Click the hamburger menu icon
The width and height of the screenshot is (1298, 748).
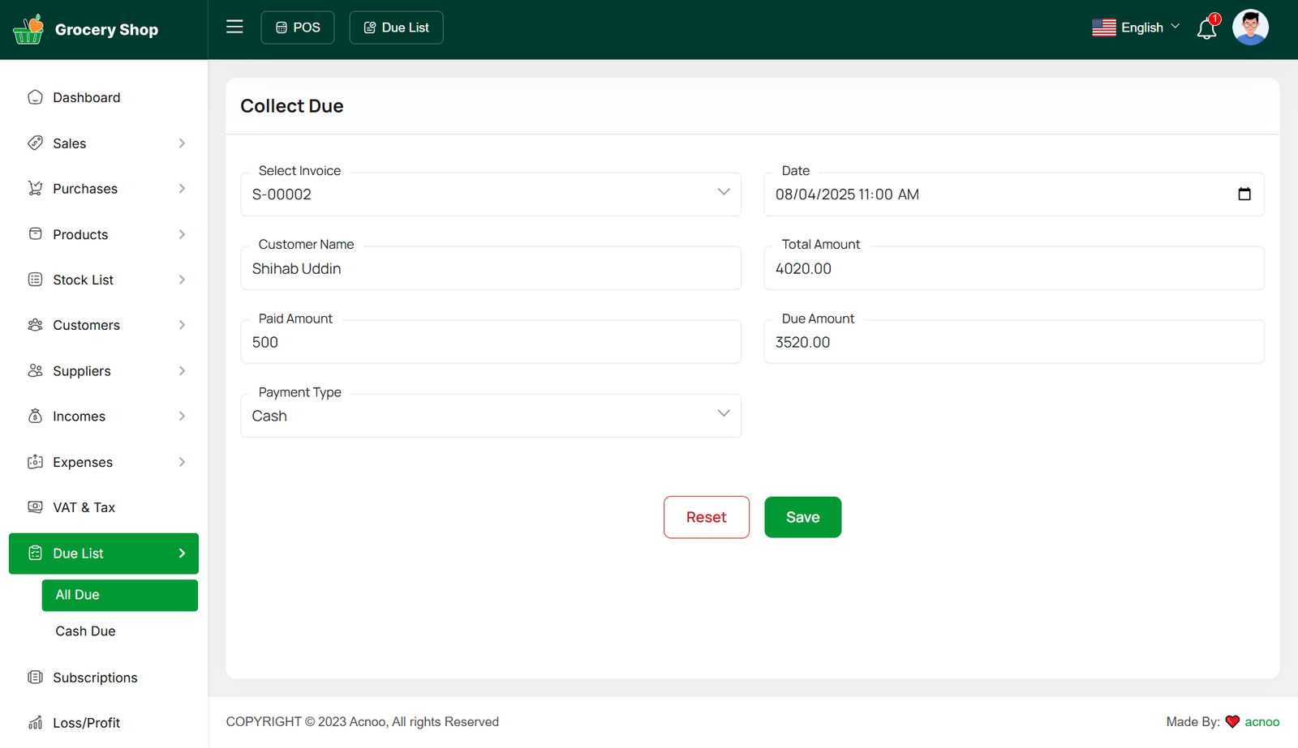point(234,27)
